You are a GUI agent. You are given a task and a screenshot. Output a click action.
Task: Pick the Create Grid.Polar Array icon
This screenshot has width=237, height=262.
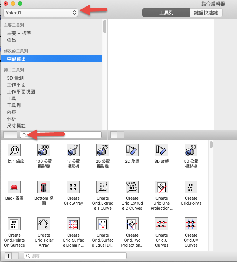(44, 224)
